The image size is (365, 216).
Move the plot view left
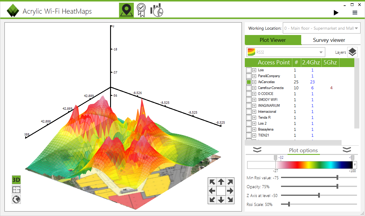click(x=212, y=190)
